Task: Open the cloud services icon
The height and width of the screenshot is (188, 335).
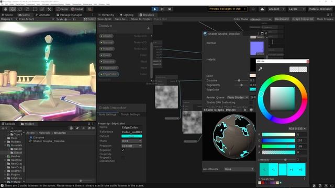Action: [x=262, y=9]
